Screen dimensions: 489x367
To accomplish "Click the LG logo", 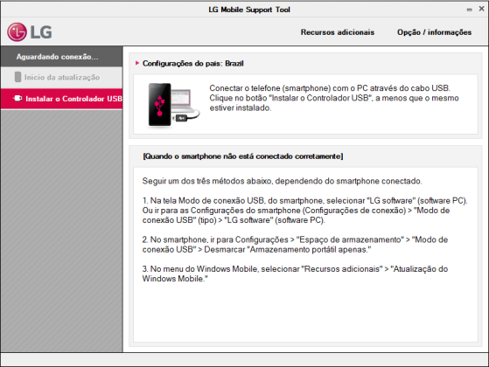I will (30, 31).
